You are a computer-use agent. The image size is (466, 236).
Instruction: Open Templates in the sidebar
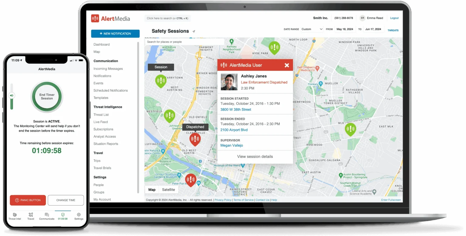101,98
